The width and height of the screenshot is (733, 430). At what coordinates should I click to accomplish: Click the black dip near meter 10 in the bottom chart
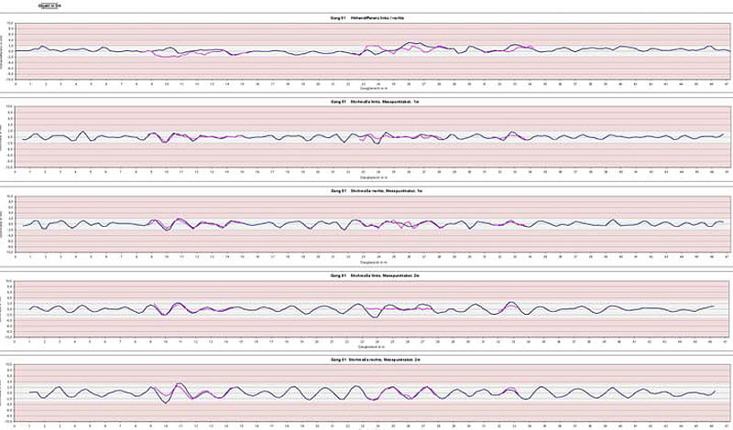[x=165, y=402]
